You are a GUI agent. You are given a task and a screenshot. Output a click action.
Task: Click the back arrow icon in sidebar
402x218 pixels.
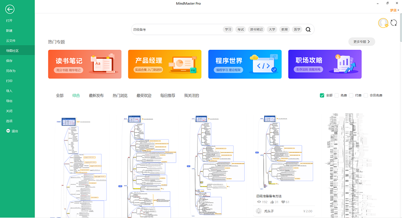10,9
